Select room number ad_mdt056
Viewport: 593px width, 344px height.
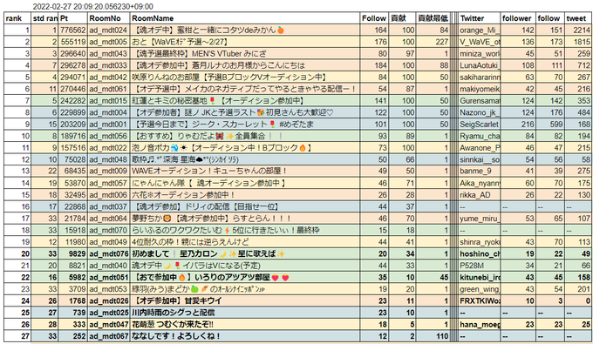tap(108, 136)
